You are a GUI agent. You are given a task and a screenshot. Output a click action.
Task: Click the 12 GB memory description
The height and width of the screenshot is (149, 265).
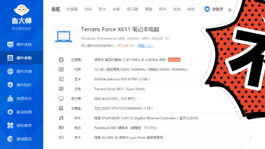coord(141,69)
